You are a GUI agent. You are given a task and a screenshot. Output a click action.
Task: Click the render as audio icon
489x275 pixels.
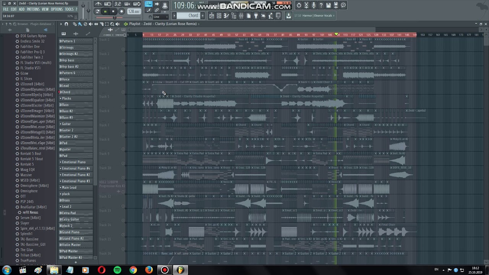[x=336, y=5]
